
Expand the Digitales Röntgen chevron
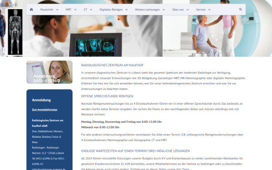pos(126,10)
